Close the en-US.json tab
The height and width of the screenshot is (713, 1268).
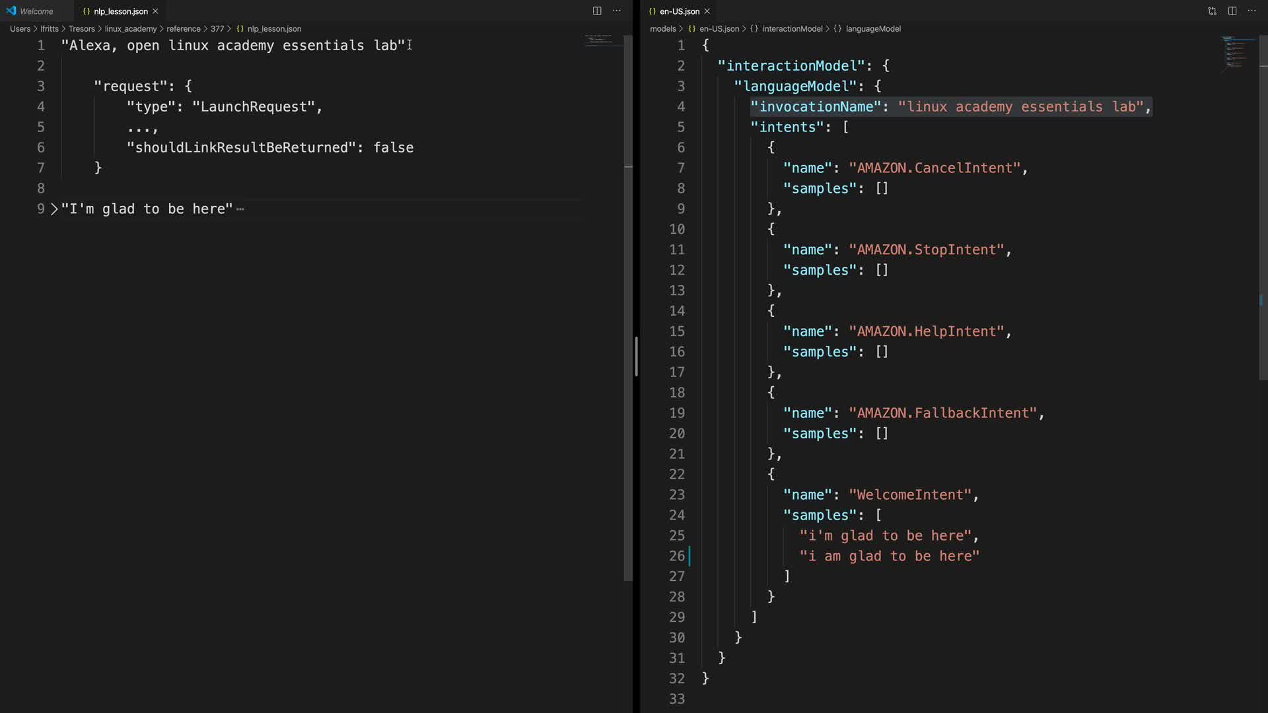[x=707, y=11]
